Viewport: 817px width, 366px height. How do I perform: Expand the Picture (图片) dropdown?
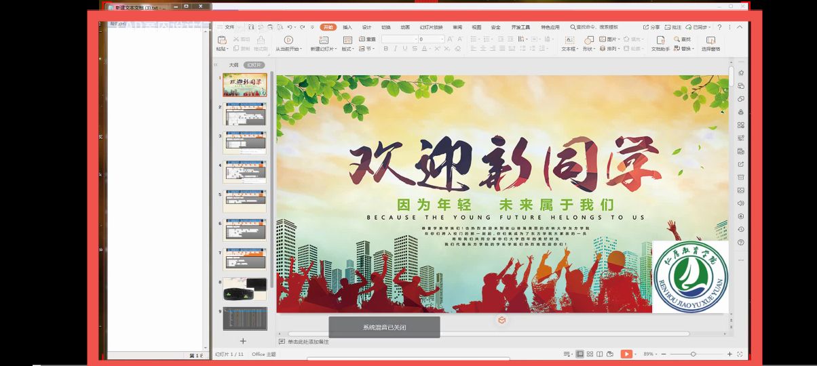619,39
